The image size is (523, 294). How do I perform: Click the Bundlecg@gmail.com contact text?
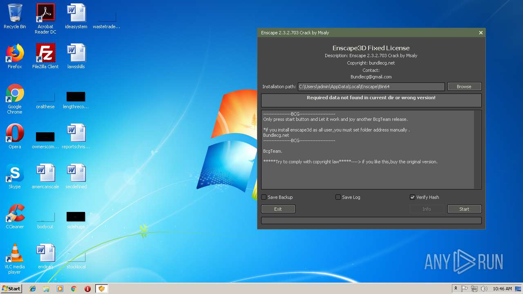point(371,77)
